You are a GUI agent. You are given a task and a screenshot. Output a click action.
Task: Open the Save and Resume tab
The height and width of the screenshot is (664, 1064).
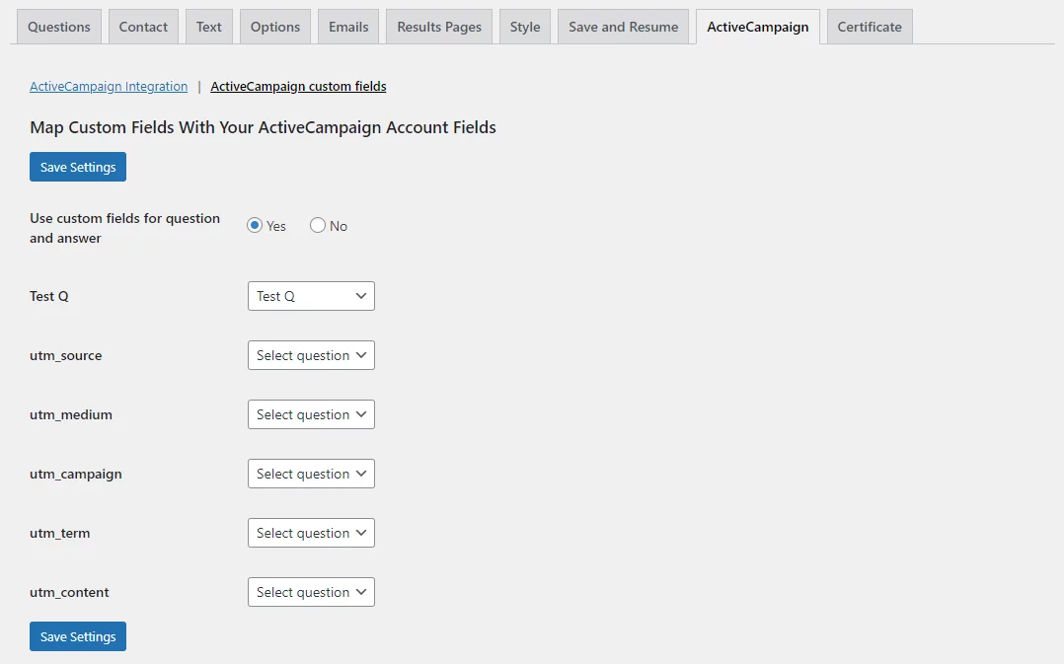click(x=623, y=27)
